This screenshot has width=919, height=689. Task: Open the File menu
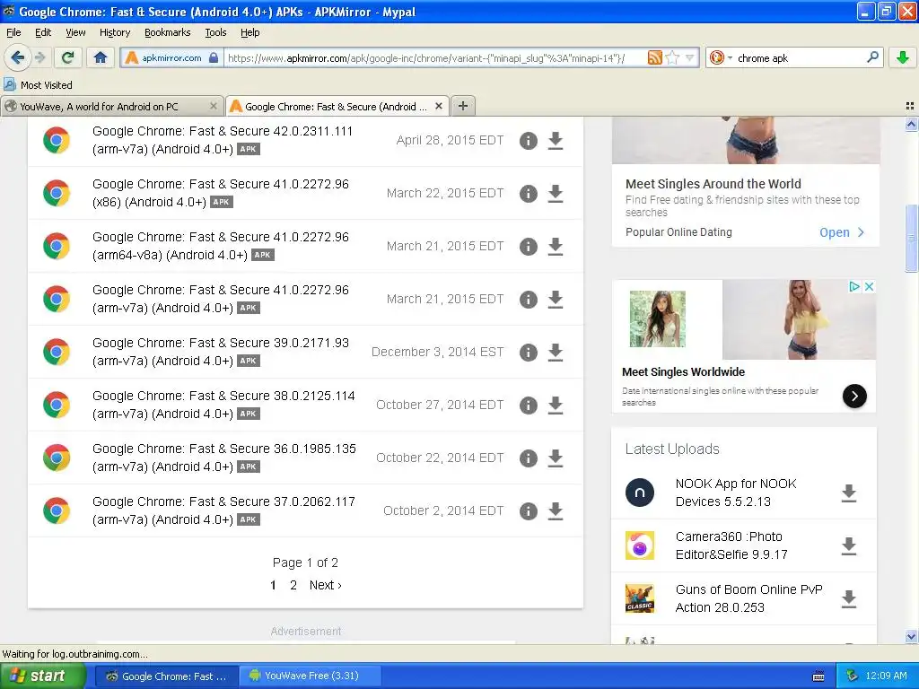point(13,32)
